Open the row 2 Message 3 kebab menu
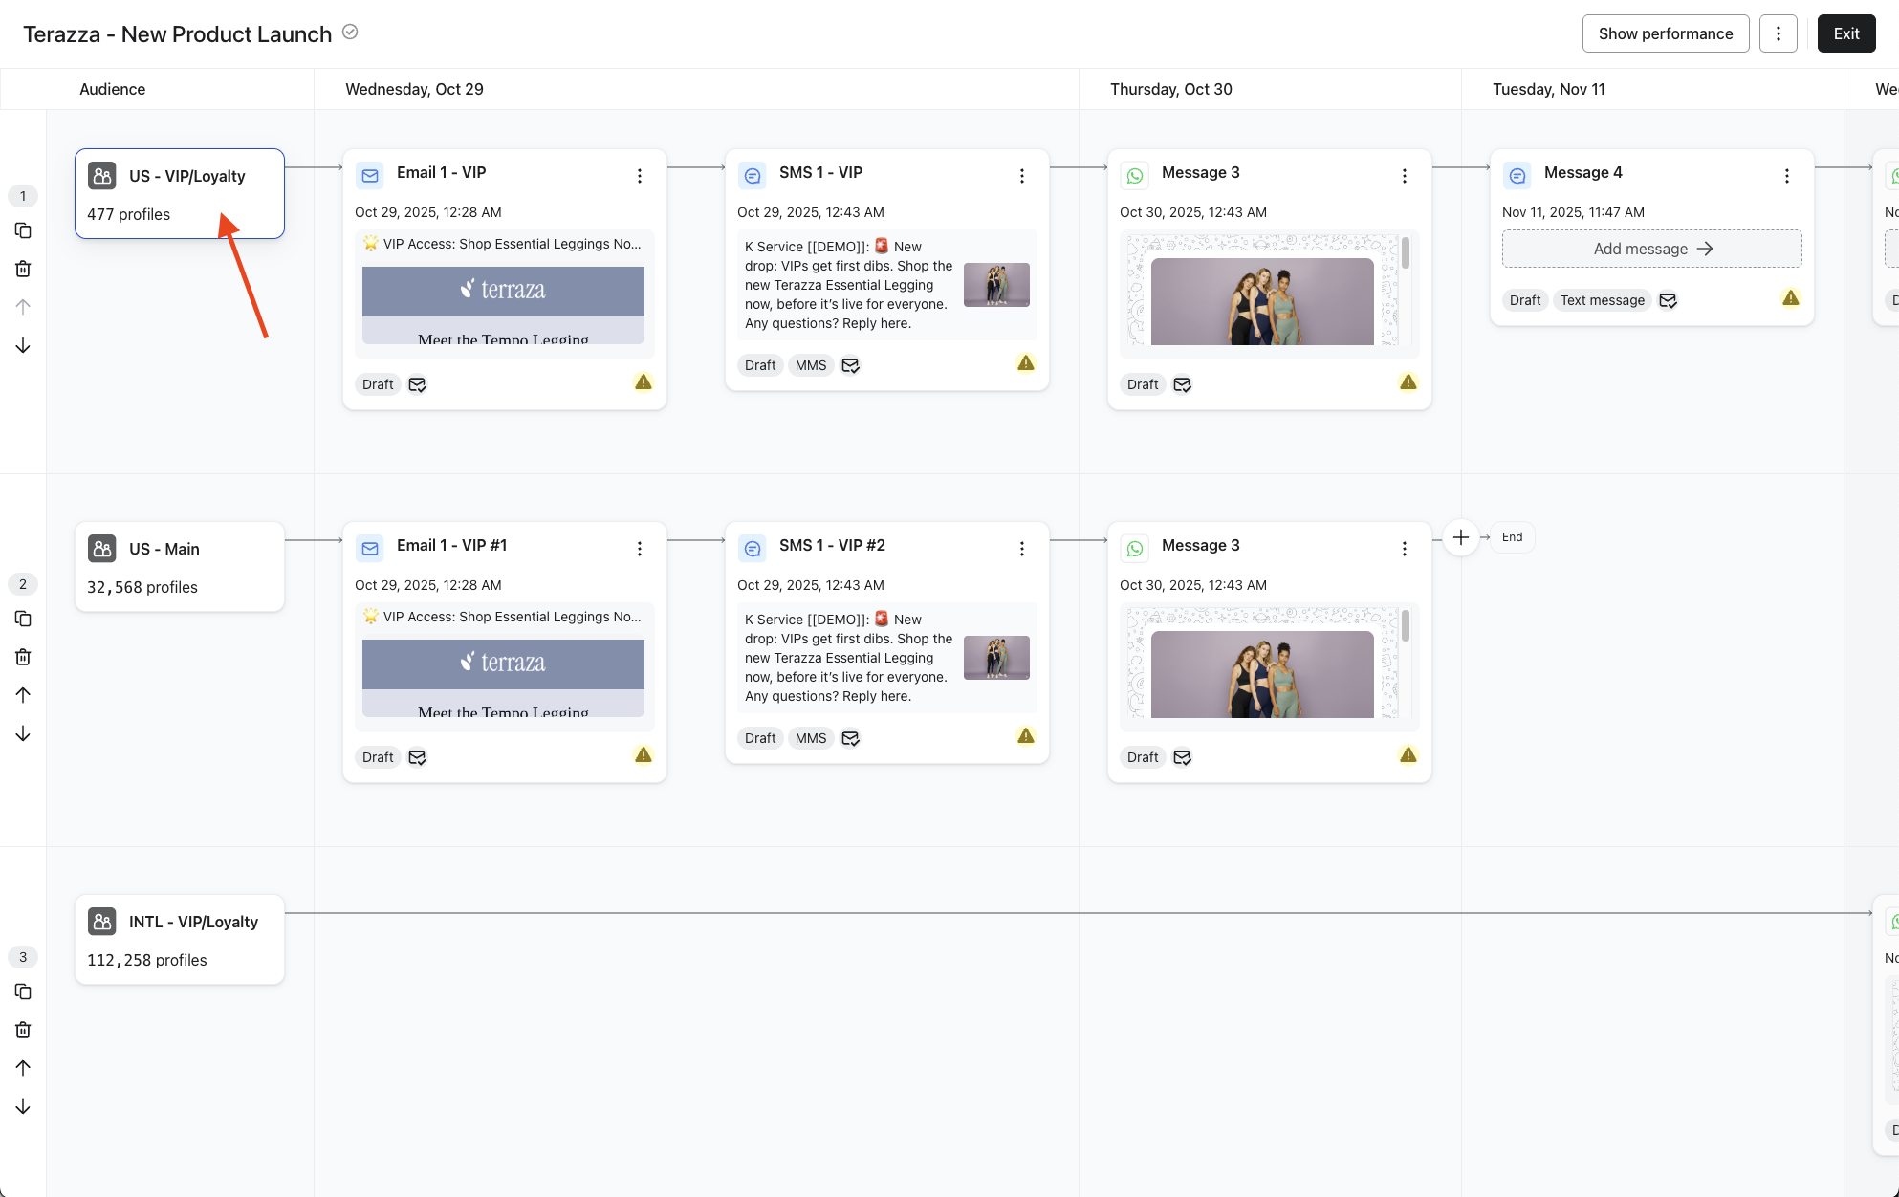Viewport: 1899px width, 1197px height. coord(1405,549)
